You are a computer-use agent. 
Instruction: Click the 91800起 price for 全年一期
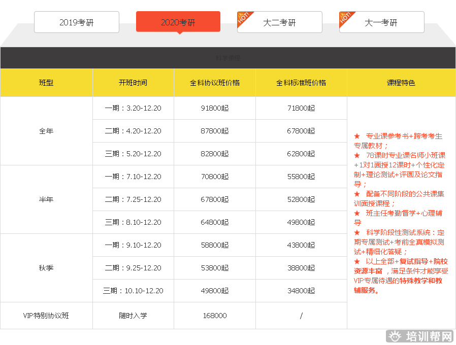pyautogui.click(x=215, y=108)
